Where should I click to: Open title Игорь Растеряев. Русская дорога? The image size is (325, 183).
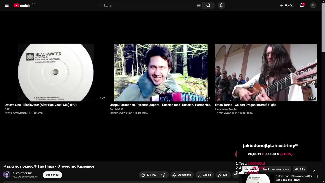160,105
